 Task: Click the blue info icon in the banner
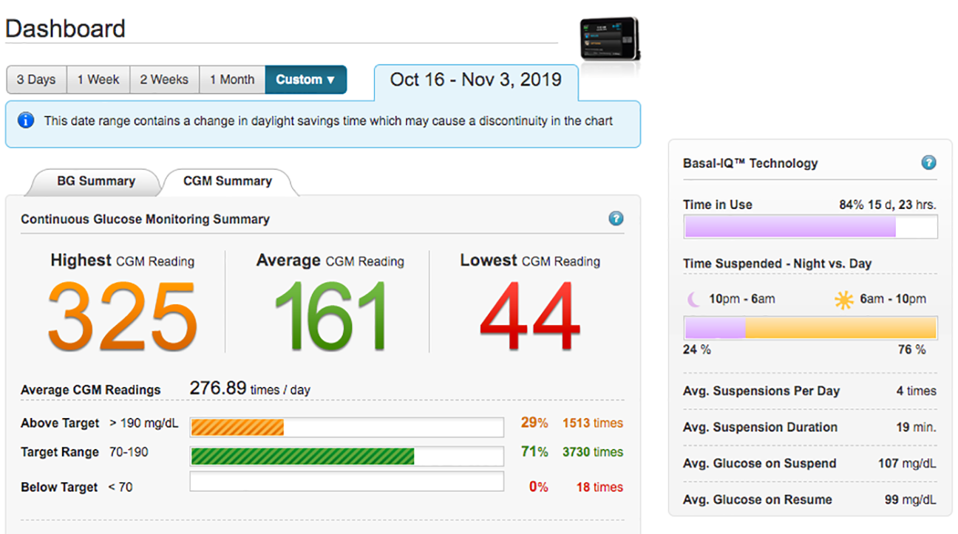point(26,120)
